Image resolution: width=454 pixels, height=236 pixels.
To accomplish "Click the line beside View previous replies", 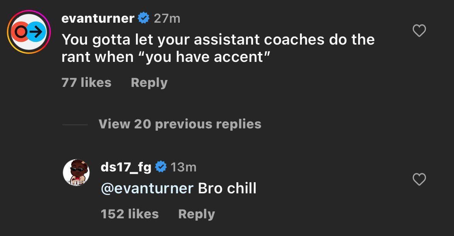I will tap(75, 125).
